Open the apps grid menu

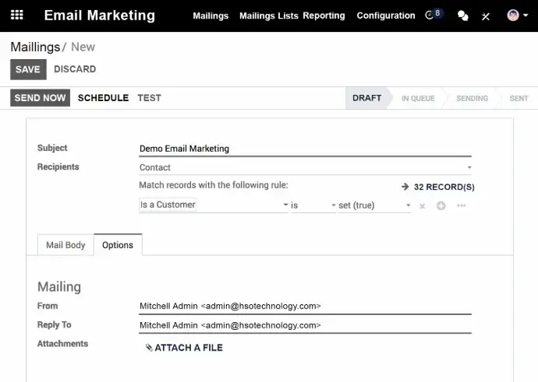coord(17,16)
